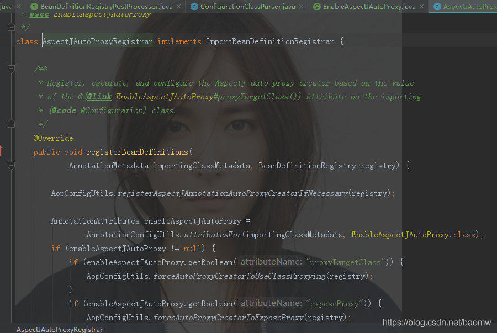
Task: Click ImportBeanDefinitionRegistrar interface name
Action: click(269, 41)
